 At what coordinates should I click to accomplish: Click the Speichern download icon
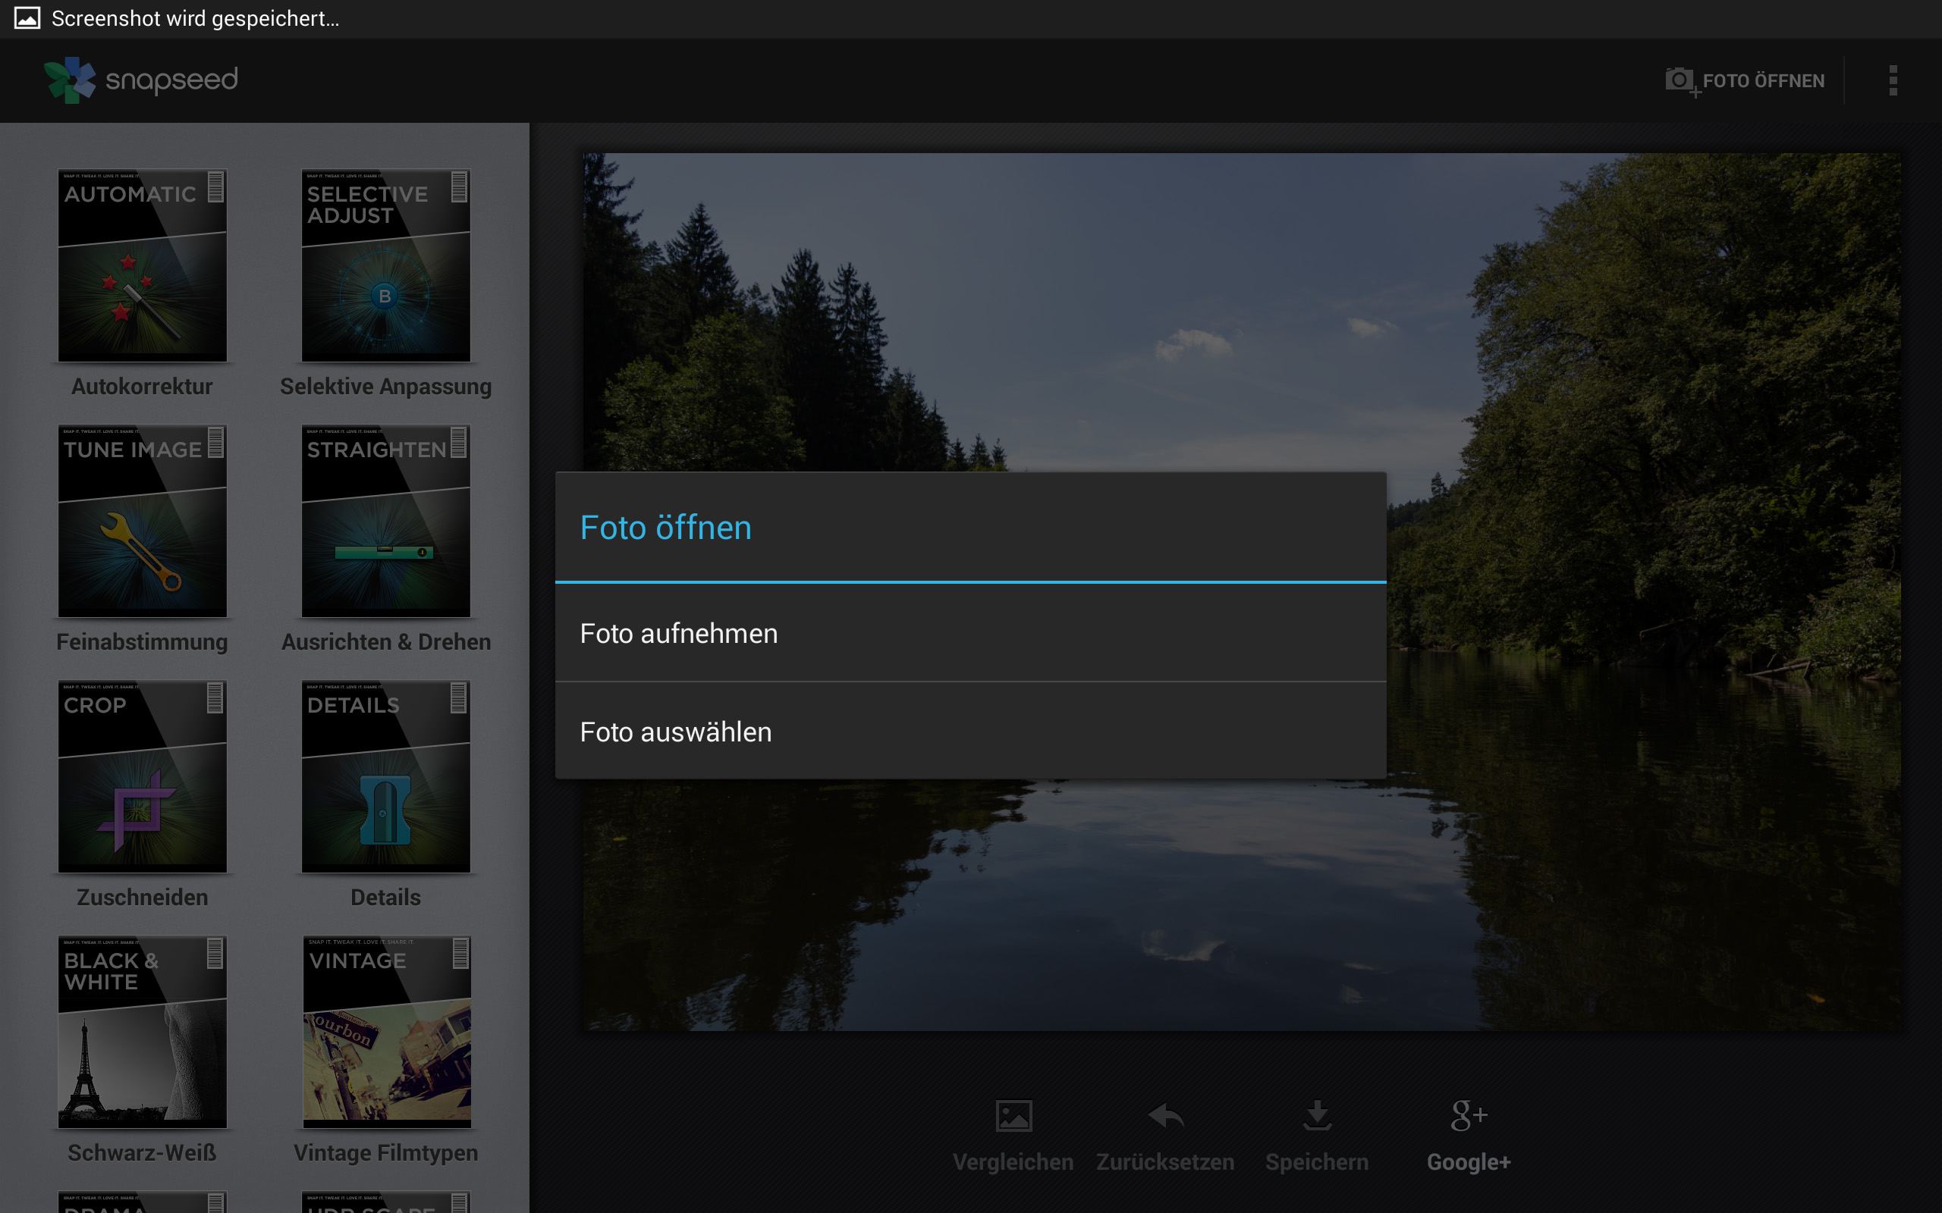click(x=1317, y=1115)
